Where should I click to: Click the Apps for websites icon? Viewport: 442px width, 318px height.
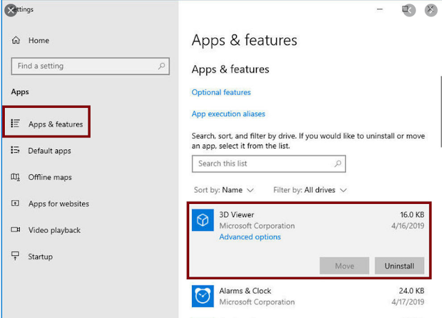coord(15,203)
